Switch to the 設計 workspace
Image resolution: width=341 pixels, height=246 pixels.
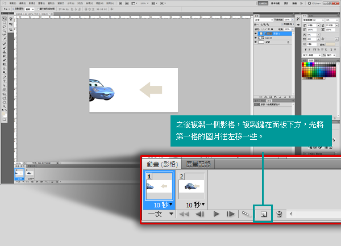pyautogui.click(x=286, y=3)
